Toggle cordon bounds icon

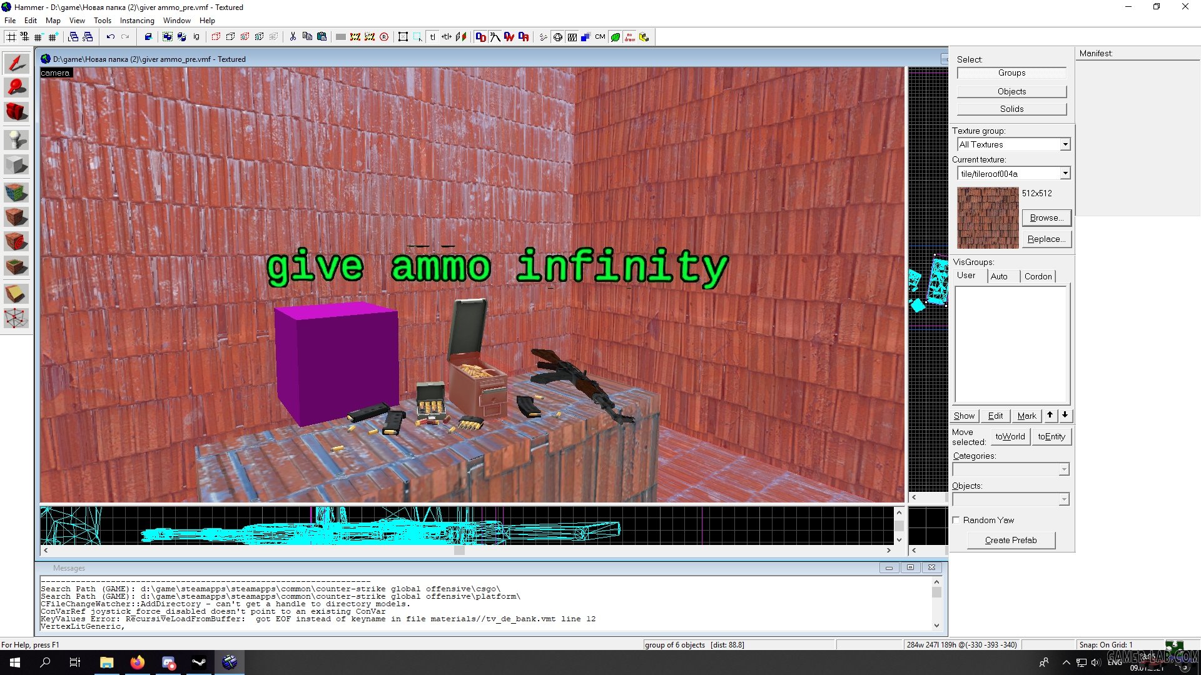pos(355,37)
